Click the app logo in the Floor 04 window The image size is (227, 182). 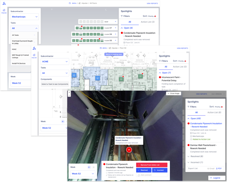(x=34, y=48)
